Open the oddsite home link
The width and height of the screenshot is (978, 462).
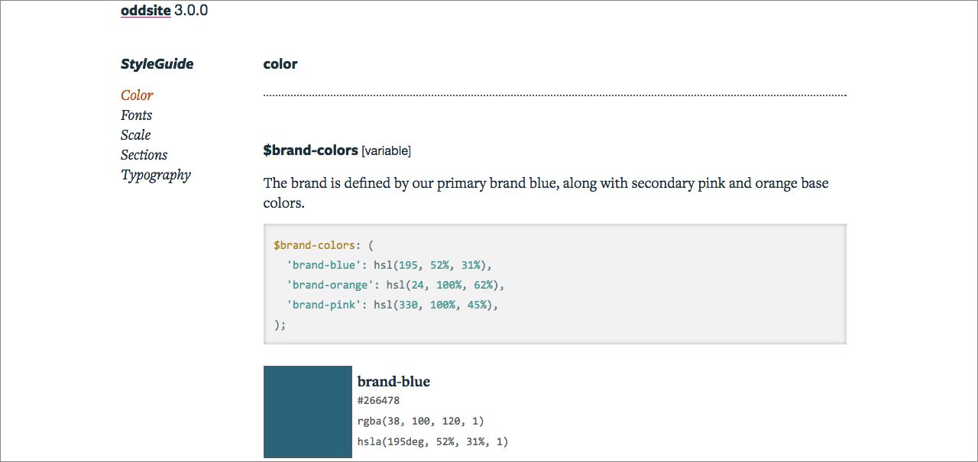point(145,11)
